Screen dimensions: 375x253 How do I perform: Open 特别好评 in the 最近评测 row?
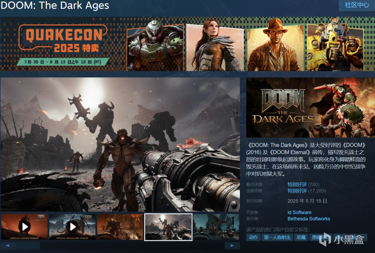pos(297,185)
